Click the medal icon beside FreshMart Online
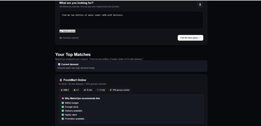This screenshot has width=261, height=126. point(61,80)
